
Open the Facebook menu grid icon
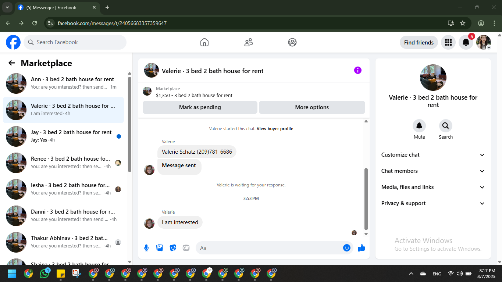pyautogui.click(x=448, y=42)
